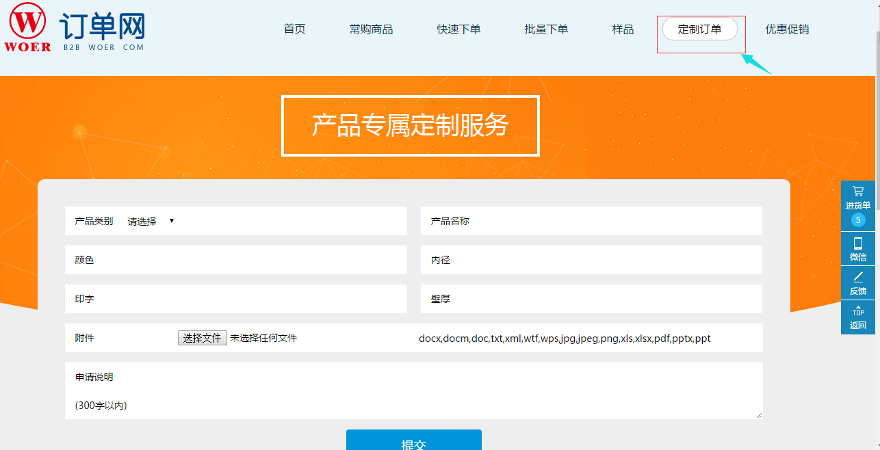Screen dimensions: 880x450
Task: Click 选择文件 to upload an attachment
Action: click(x=202, y=338)
